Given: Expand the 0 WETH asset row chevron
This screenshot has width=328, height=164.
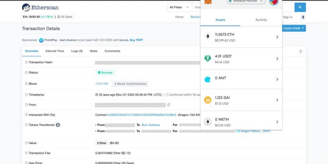Looking at the screenshot, I should [x=277, y=122].
